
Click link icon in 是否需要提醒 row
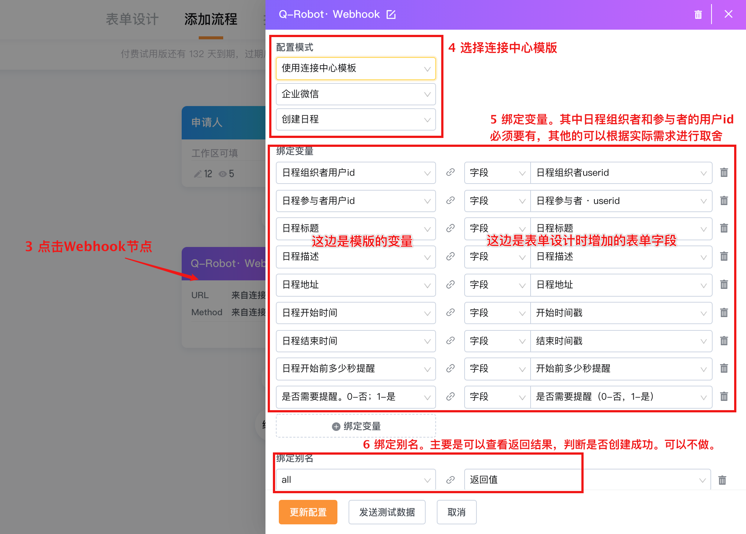[x=450, y=396]
